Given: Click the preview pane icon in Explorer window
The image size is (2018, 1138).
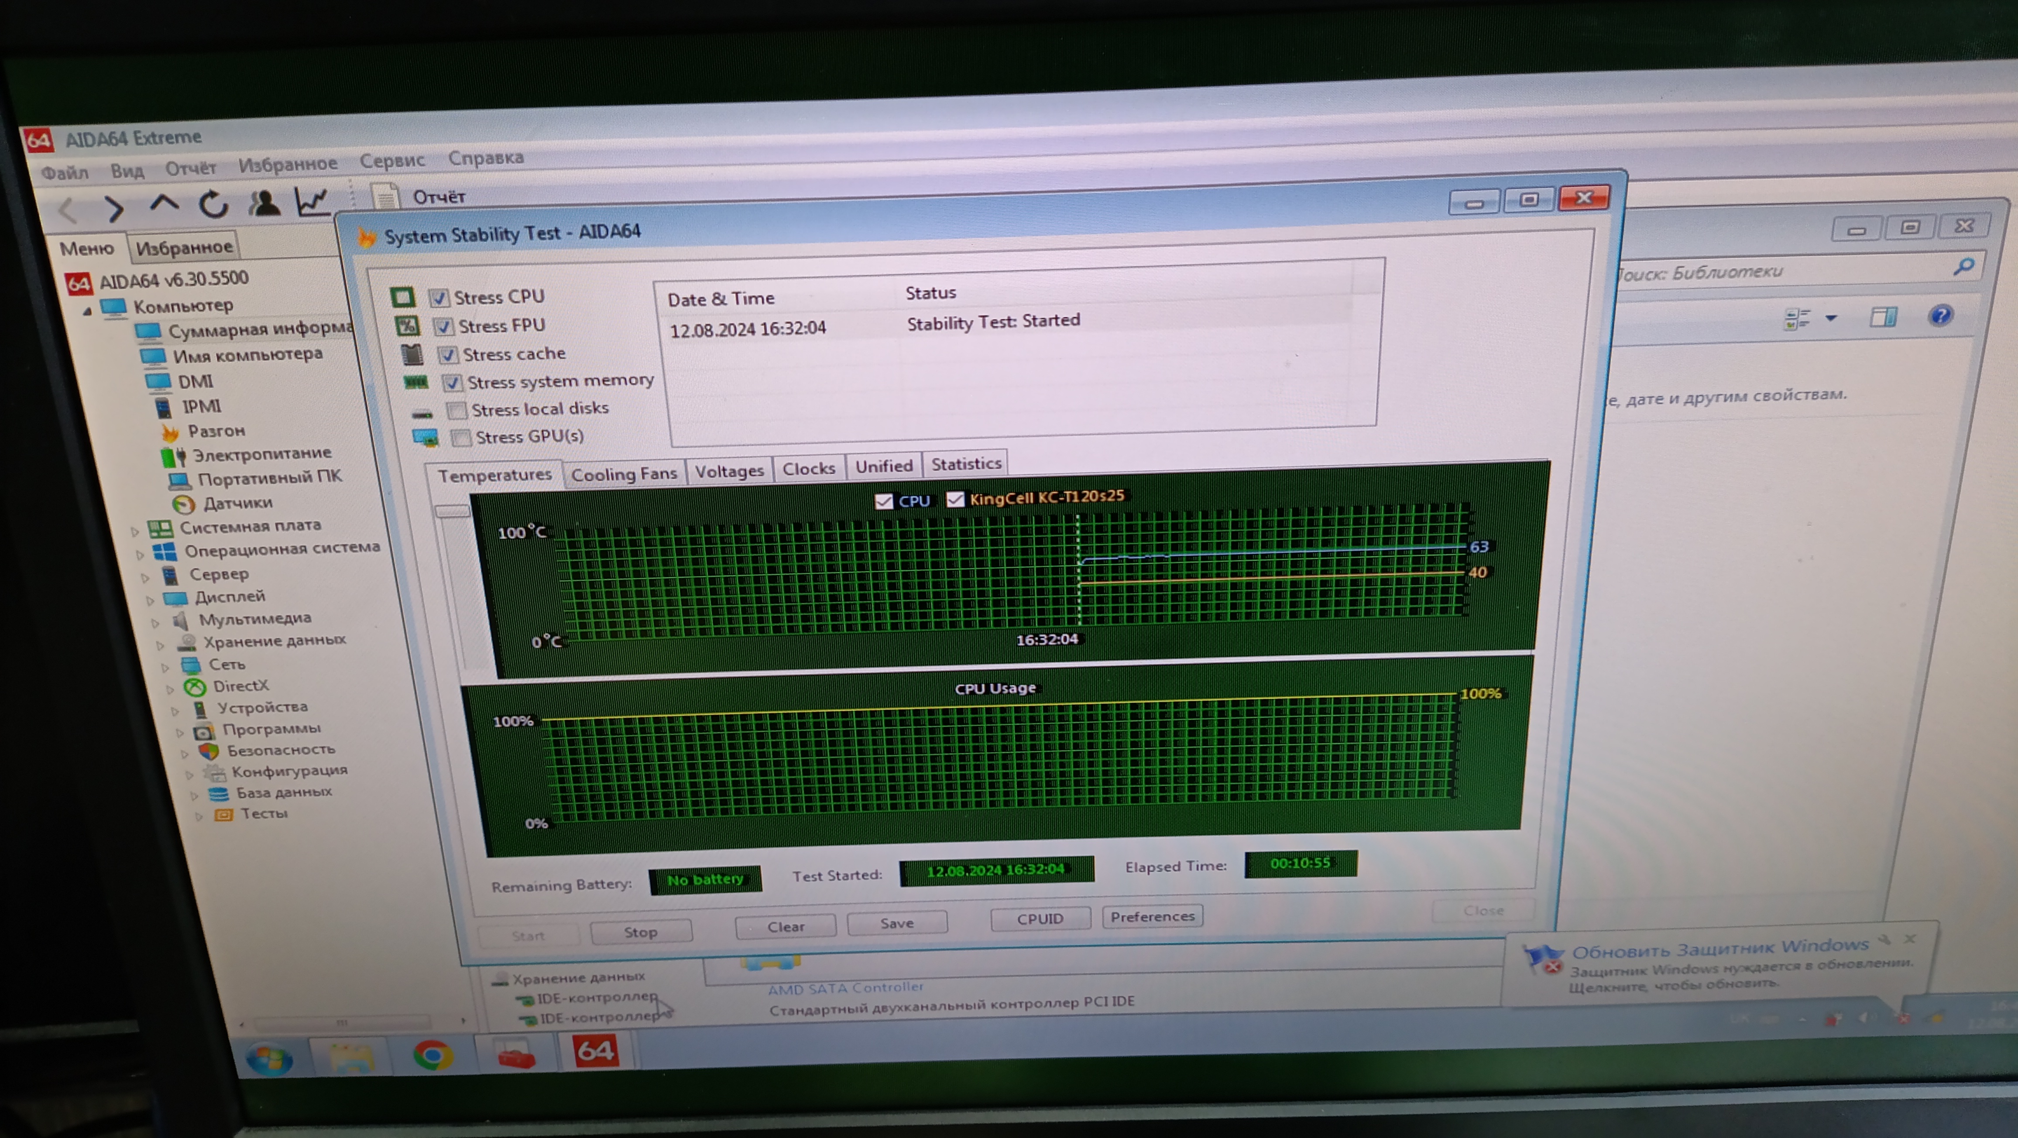Looking at the screenshot, I should tap(1882, 316).
